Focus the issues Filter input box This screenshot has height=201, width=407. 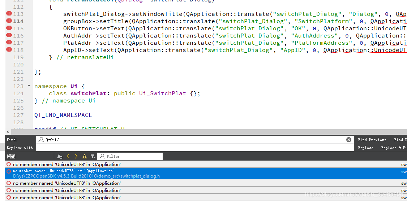click(130, 156)
